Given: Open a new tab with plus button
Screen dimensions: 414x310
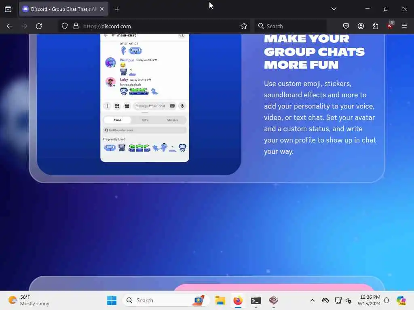Looking at the screenshot, I should [x=117, y=9].
